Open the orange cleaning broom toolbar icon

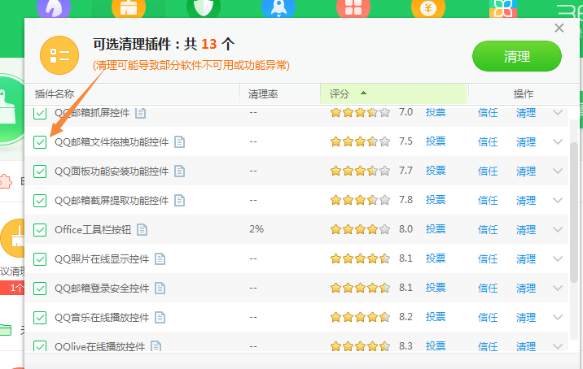[x=129, y=7]
